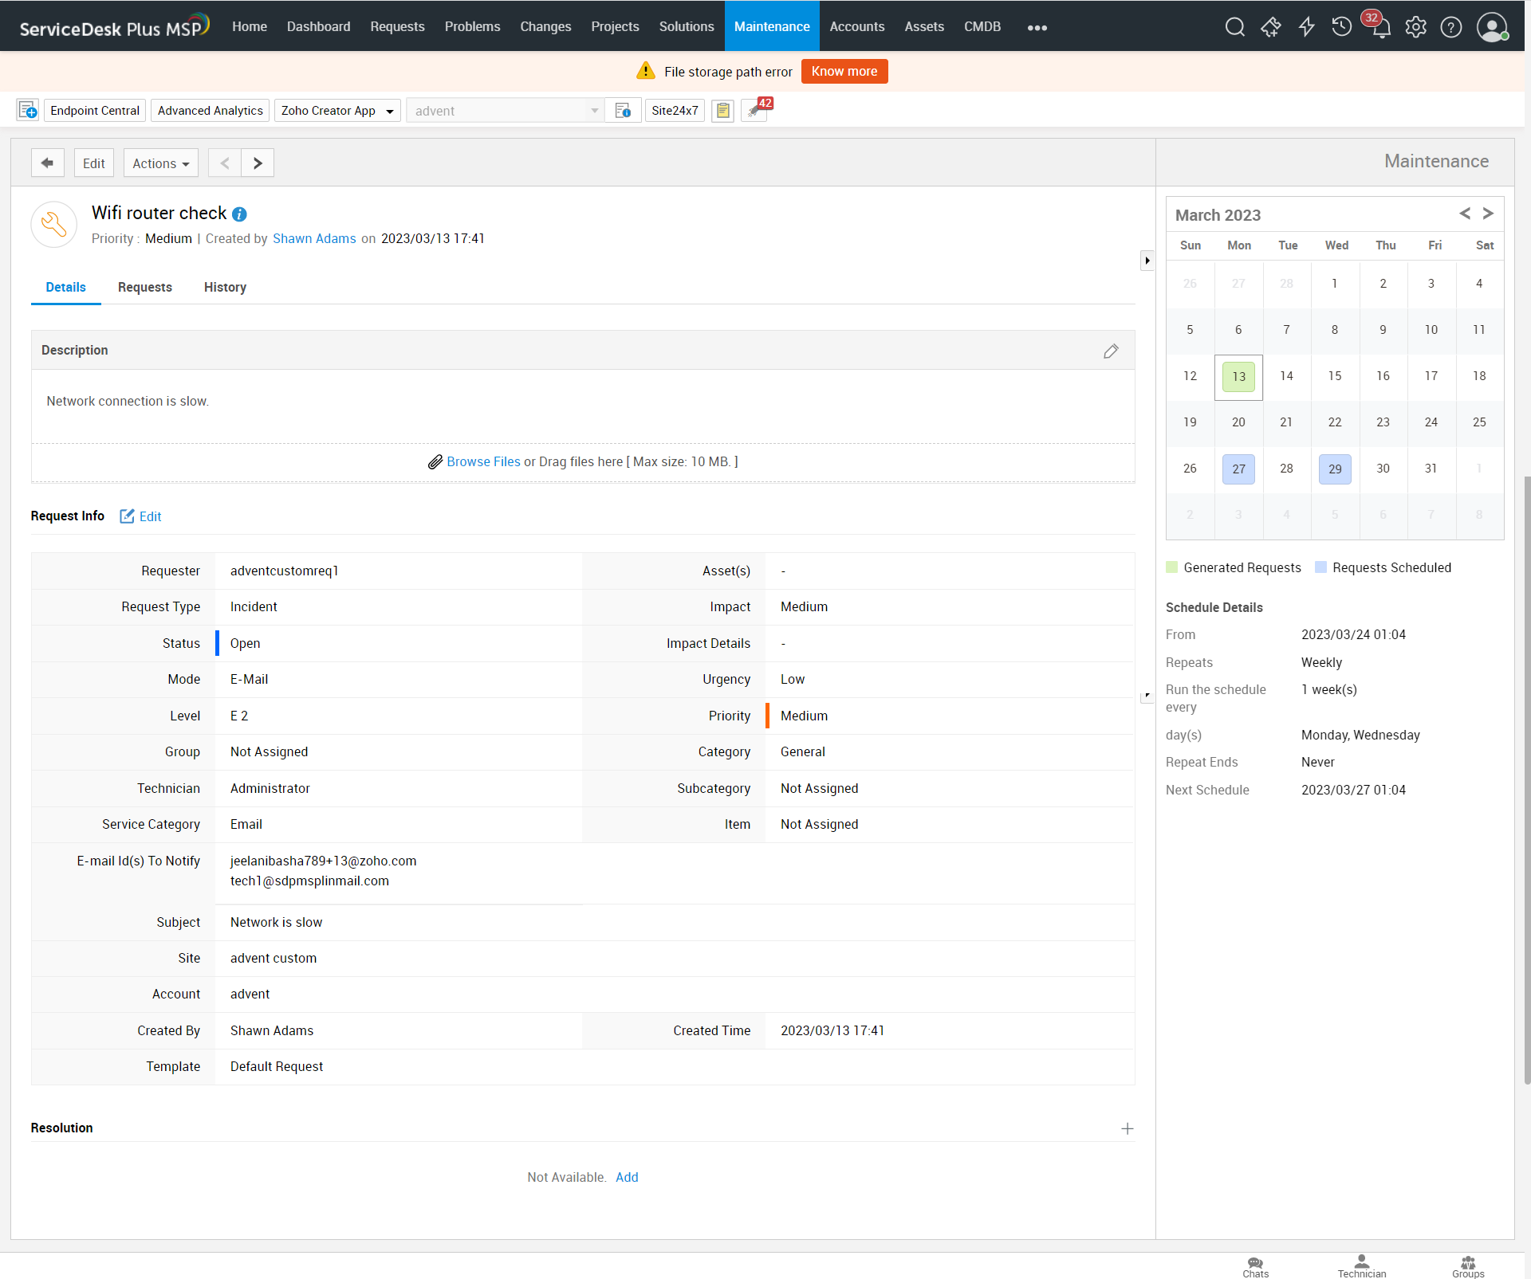
Task: Open admin settings gear
Action: 1415,27
